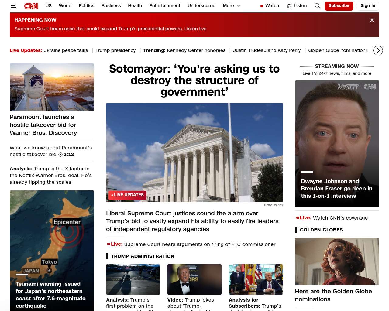
Task: Open the Supreme Court building live updates image
Action: [194, 152]
